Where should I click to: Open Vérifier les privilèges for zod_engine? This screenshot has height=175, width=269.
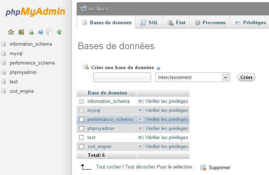coord(166,147)
